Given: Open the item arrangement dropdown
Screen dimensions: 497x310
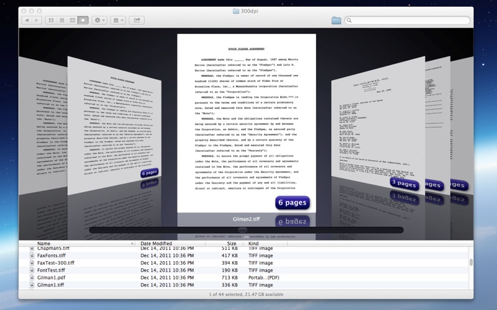Looking at the screenshot, I should tap(118, 20).
